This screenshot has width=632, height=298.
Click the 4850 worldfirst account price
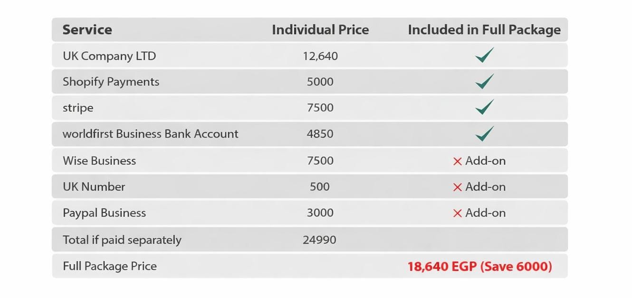coord(320,134)
